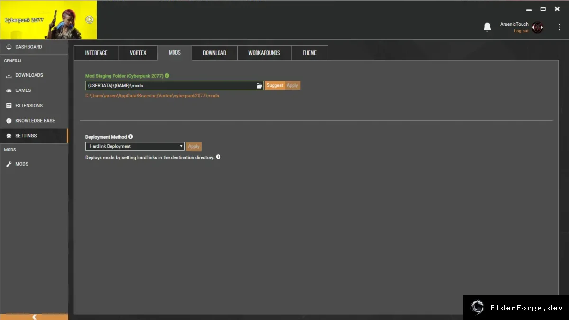569x320 pixels.
Task: Select the Mods settings tab
Action: click(174, 53)
